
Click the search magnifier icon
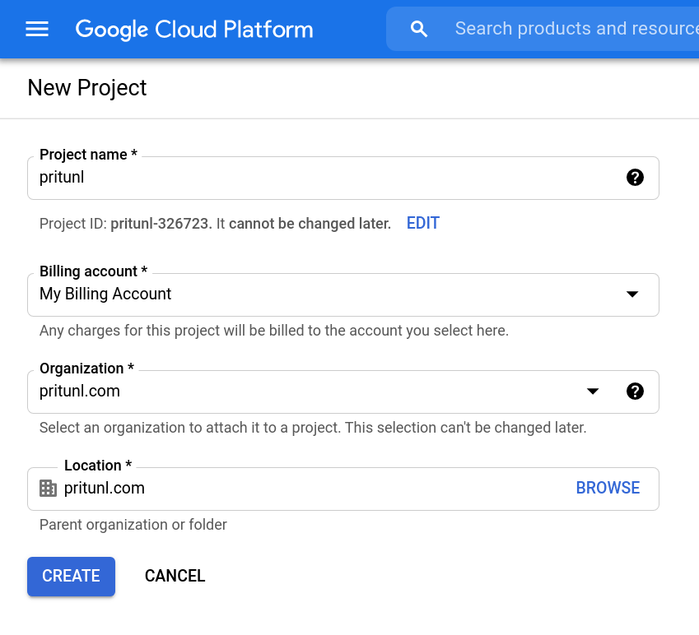click(419, 30)
